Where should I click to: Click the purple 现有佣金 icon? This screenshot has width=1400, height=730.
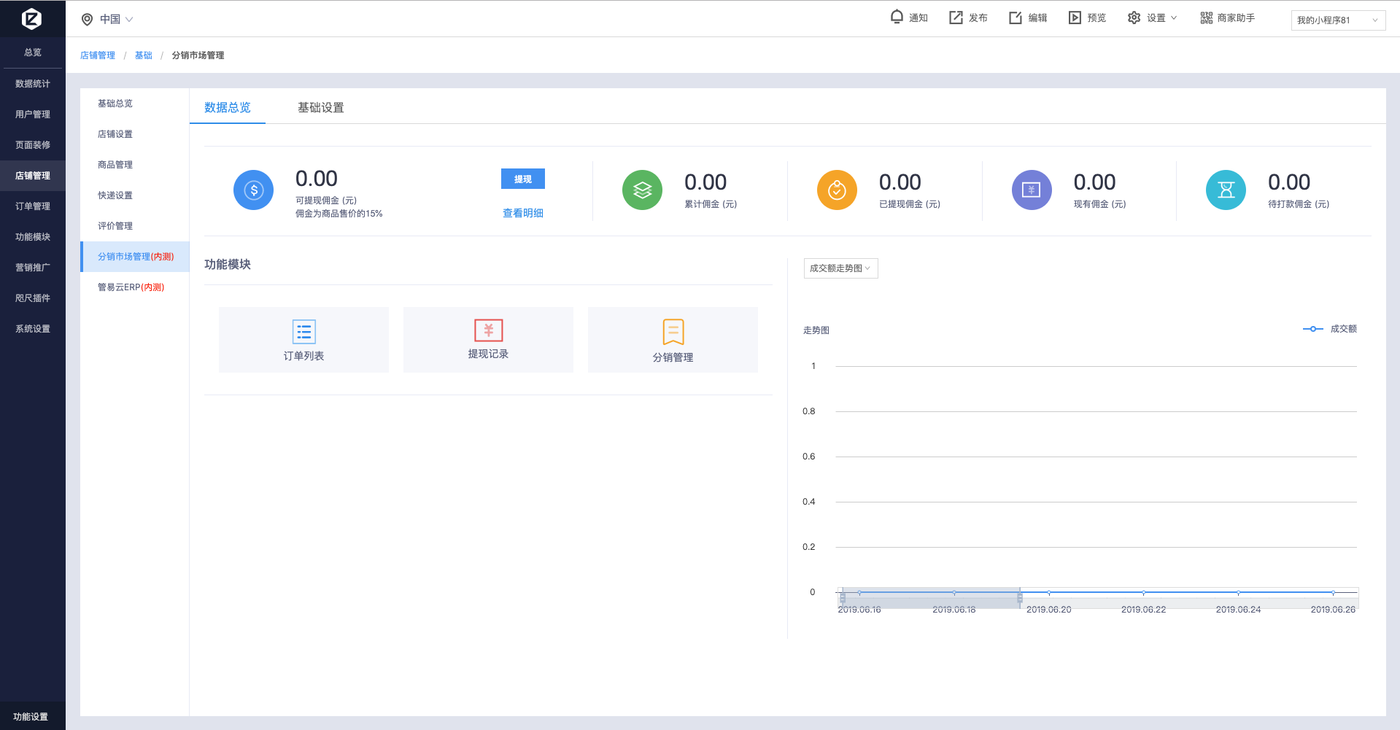tap(1032, 190)
